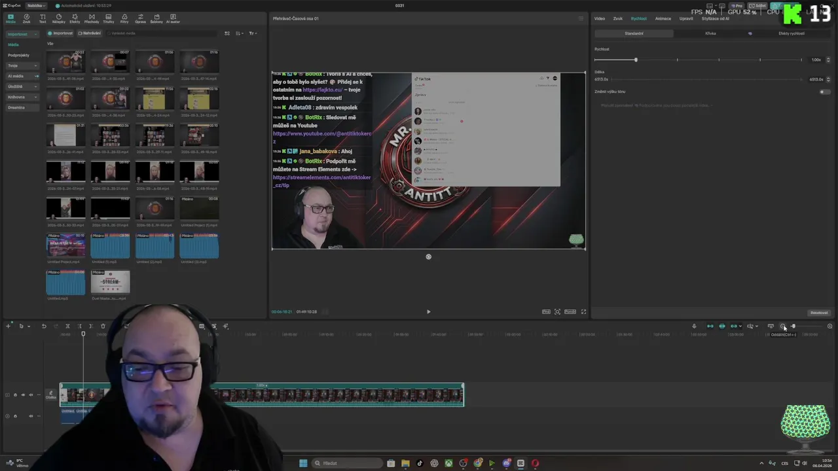
Task: Open the Nabídka menu dropdown
Action: point(35,5)
